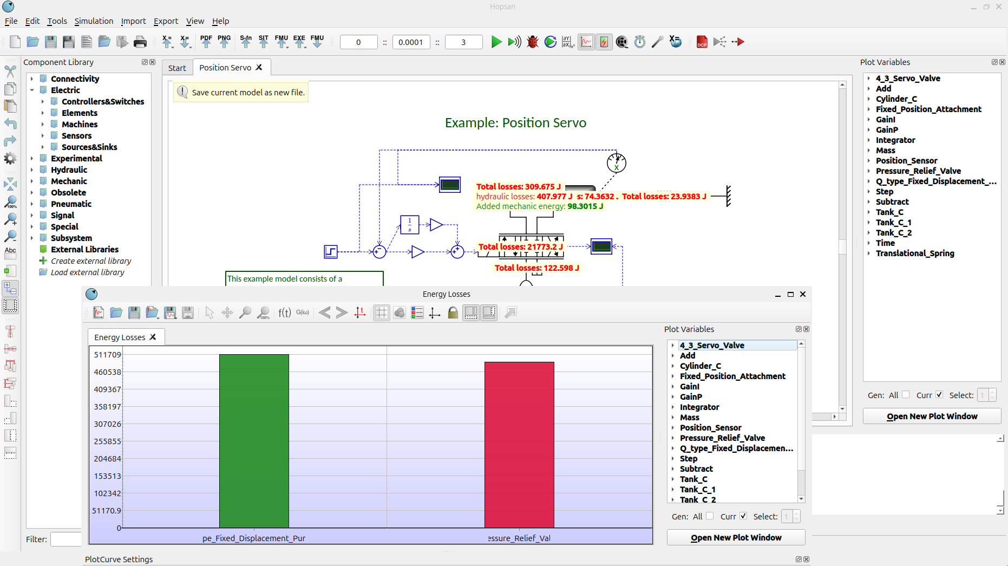
Task: Switch to the Start tab
Action: click(177, 68)
